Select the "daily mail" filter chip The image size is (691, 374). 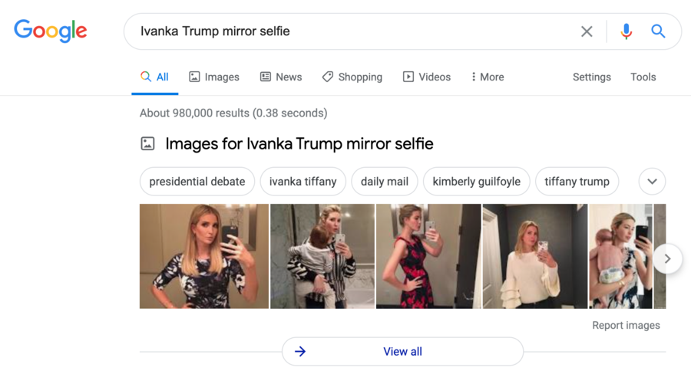tap(384, 182)
